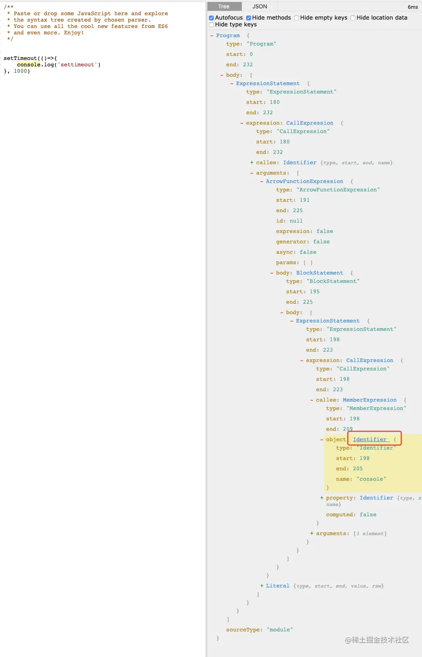
Task: Click the name: "console" value
Action: pyautogui.click(x=371, y=479)
